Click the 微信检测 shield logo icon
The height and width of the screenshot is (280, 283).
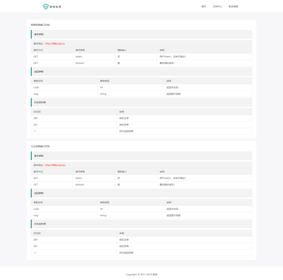click(x=46, y=7)
